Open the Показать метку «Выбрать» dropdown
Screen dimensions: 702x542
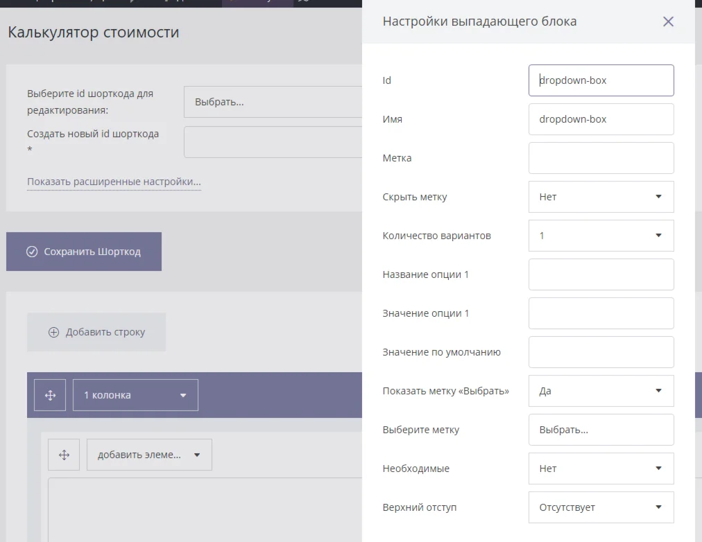[601, 391]
